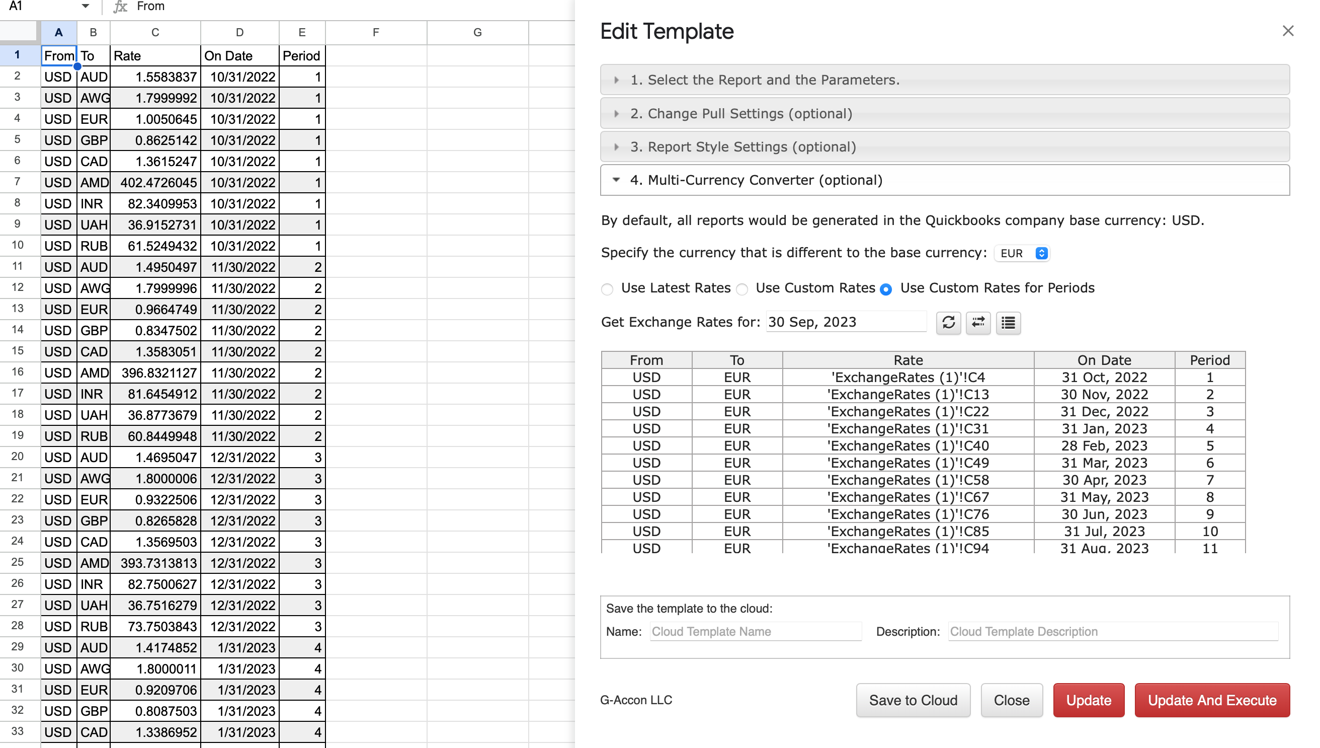This screenshot has height=748, width=1320.
Task: Expand 2. Change Pull Settings section
Action: [x=945, y=113]
